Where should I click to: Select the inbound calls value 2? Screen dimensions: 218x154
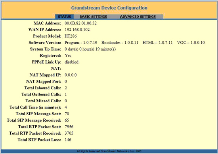(66, 88)
